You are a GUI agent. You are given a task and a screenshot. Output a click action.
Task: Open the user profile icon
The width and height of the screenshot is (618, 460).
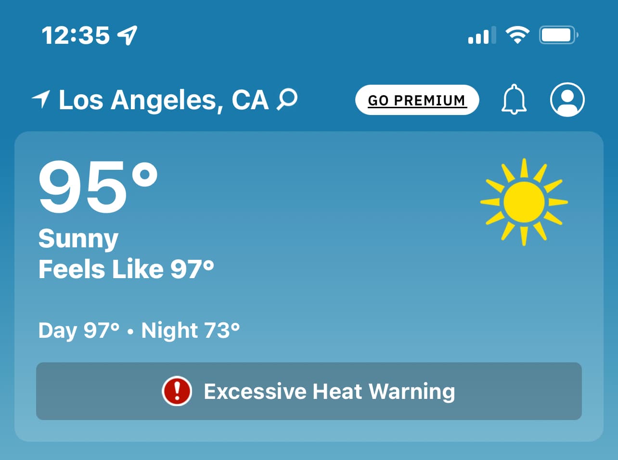click(567, 100)
